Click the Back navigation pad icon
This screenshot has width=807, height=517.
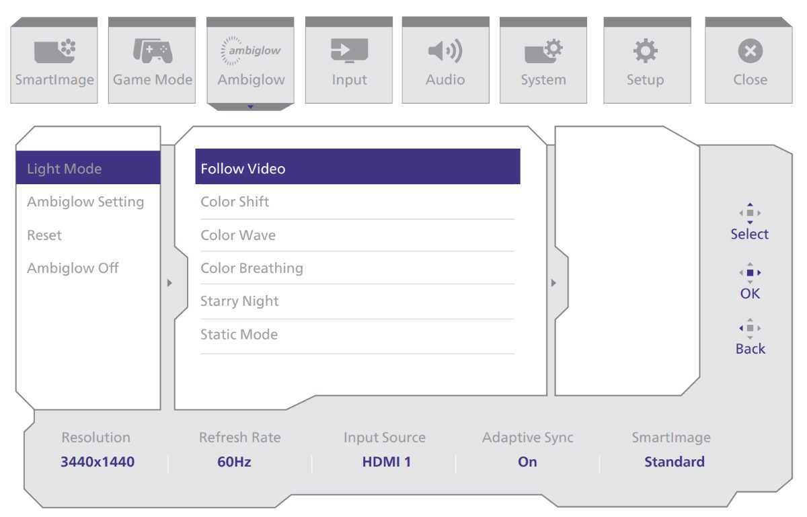pyautogui.click(x=750, y=328)
